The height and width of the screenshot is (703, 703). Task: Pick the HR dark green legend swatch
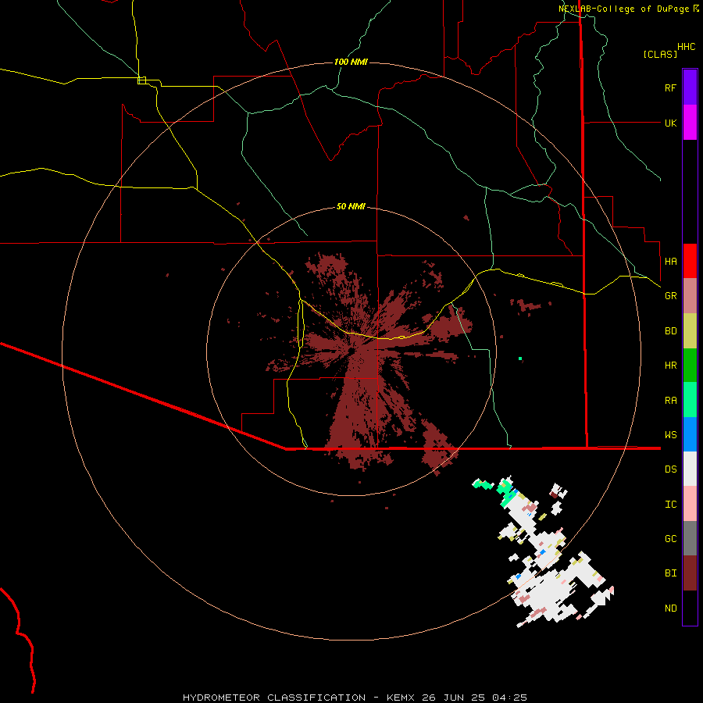pyautogui.click(x=690, y=366)
